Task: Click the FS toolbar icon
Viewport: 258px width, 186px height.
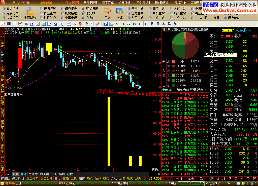Action: 106,24
